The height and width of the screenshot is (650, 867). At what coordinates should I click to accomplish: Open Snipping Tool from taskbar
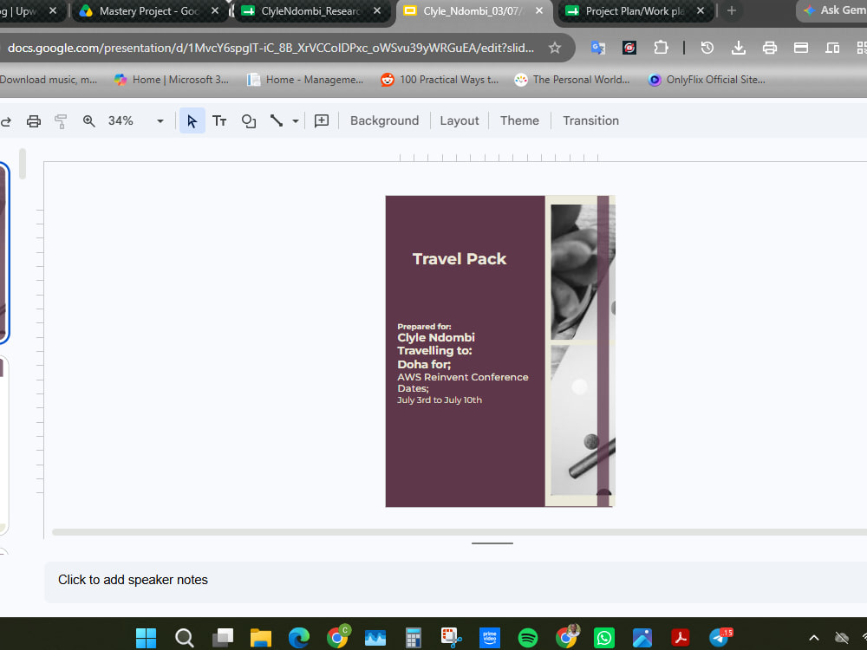[451, 638]
